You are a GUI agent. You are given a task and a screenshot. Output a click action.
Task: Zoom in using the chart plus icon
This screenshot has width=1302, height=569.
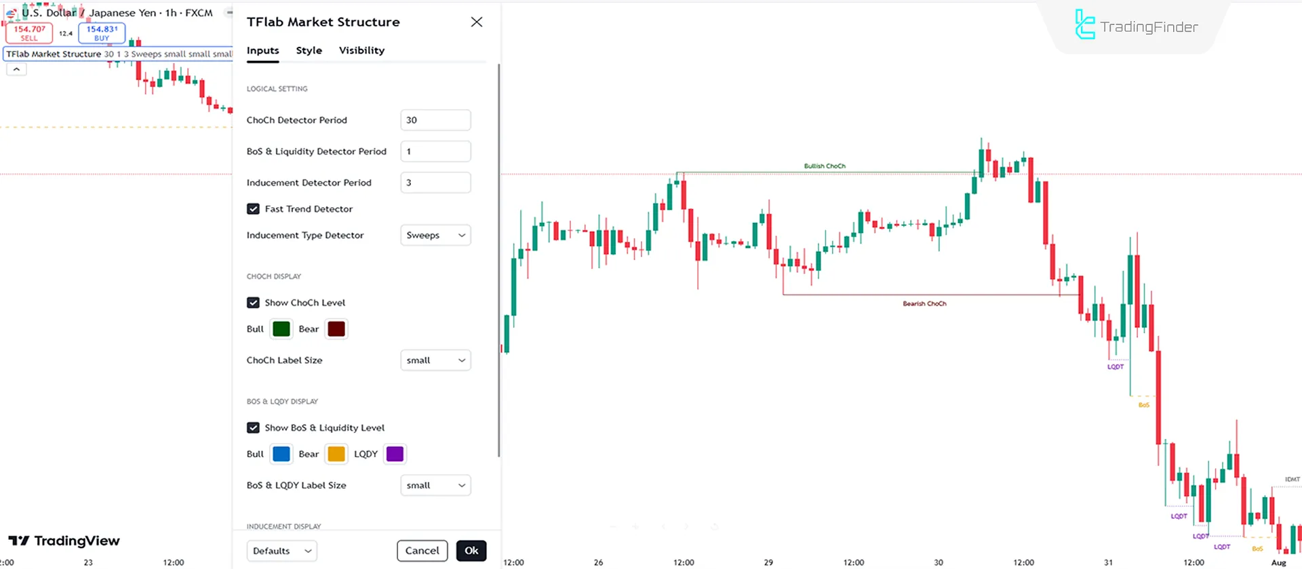[x=635, y=527]
